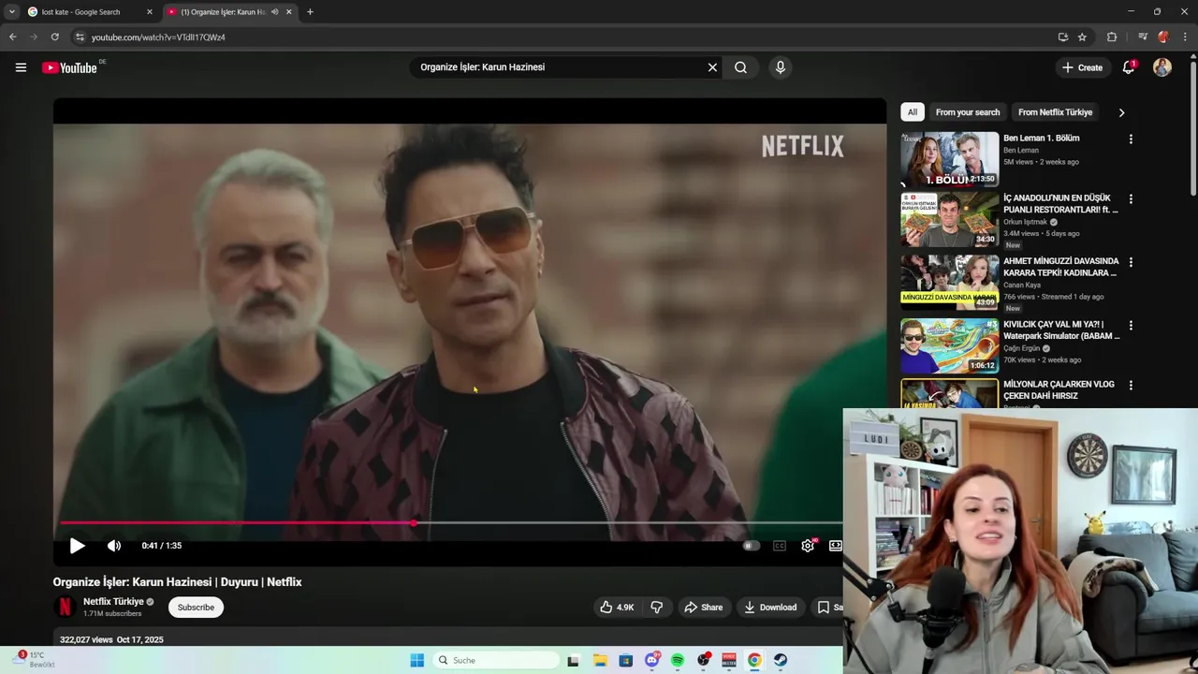Go to the YouTube home logo

pos(70,67)
